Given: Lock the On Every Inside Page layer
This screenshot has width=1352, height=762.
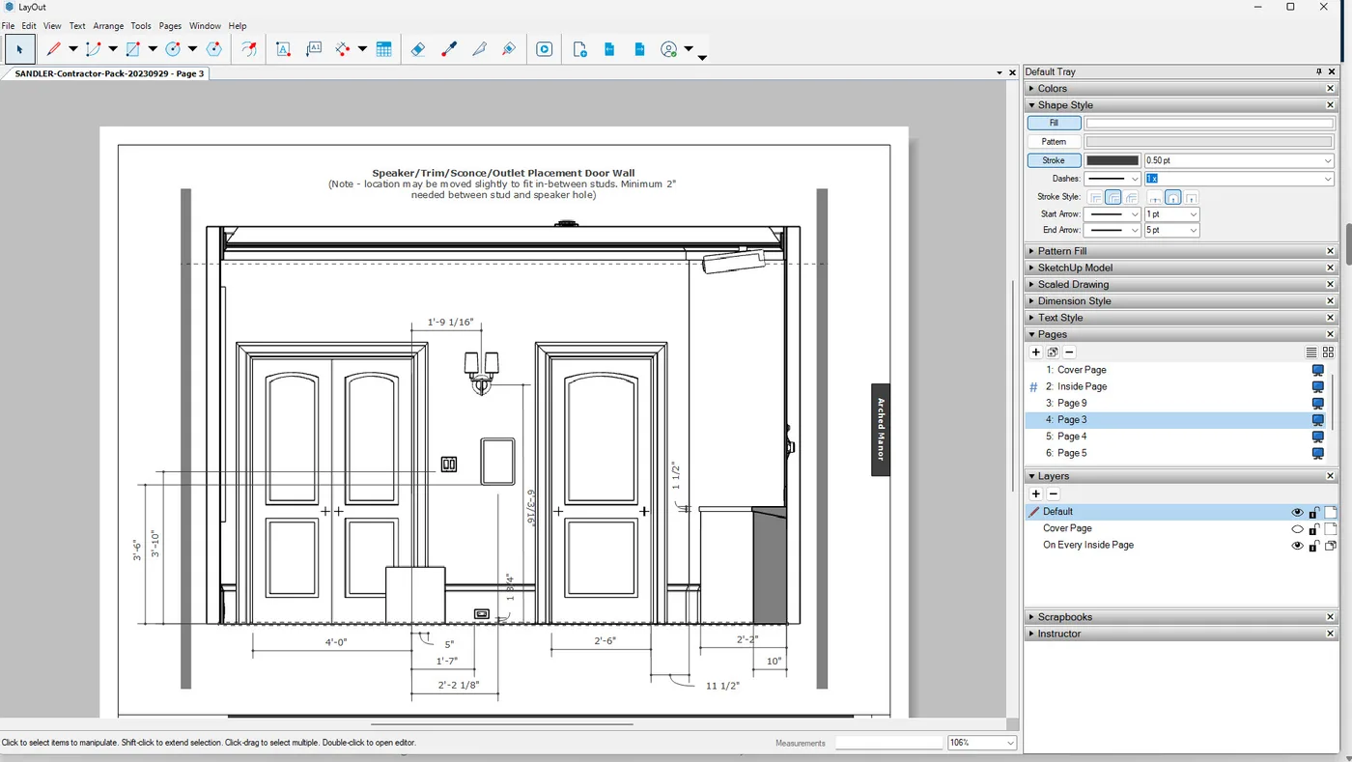Looking at the screenshot, I should pos(1313,545).
